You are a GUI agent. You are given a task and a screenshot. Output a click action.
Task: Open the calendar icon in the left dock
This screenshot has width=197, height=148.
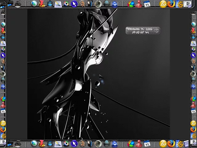[3, 111]
